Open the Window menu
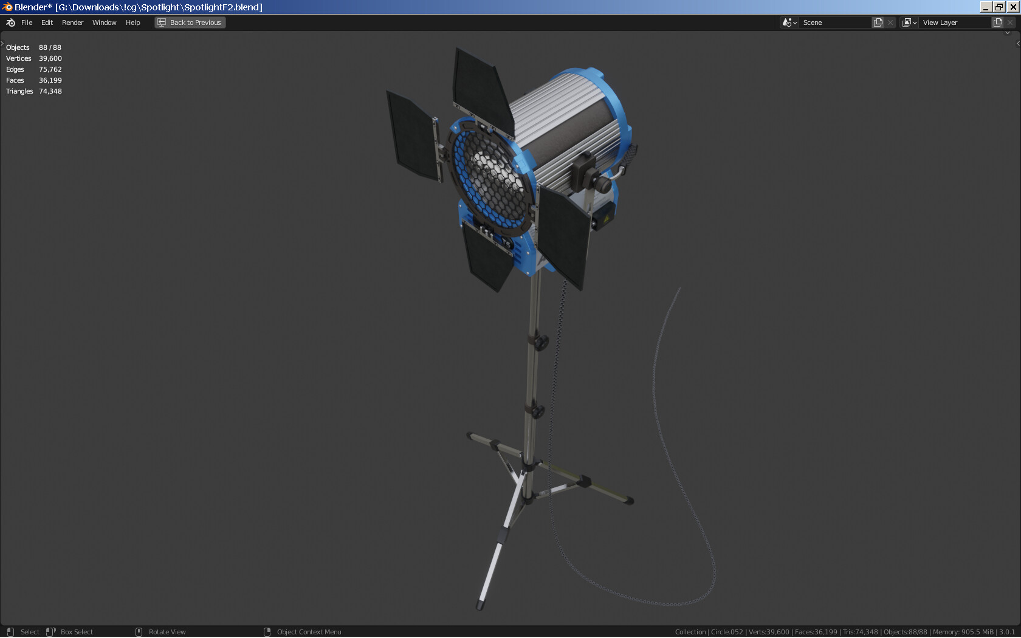This screenshot has width=1021, height=638. (x=104, y=22)
